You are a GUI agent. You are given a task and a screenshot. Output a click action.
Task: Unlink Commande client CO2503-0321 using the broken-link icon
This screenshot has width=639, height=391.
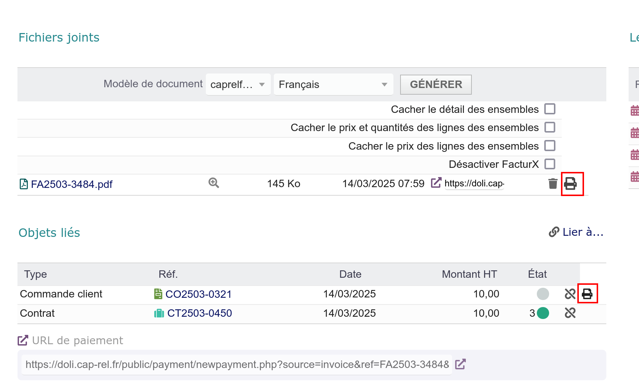[570, 294]
